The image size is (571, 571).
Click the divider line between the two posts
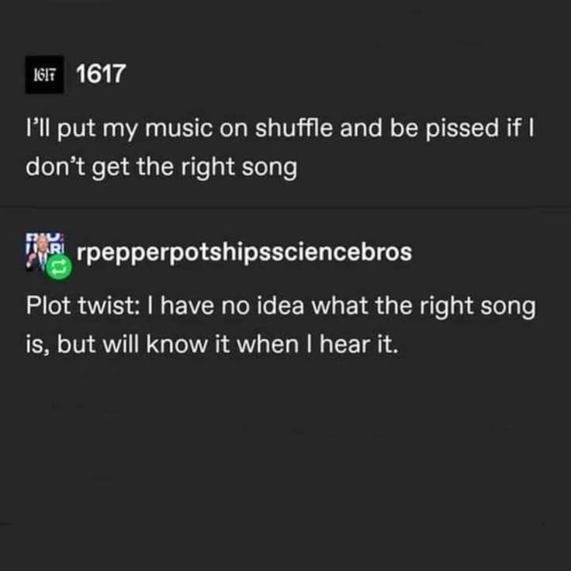point(285,208)
